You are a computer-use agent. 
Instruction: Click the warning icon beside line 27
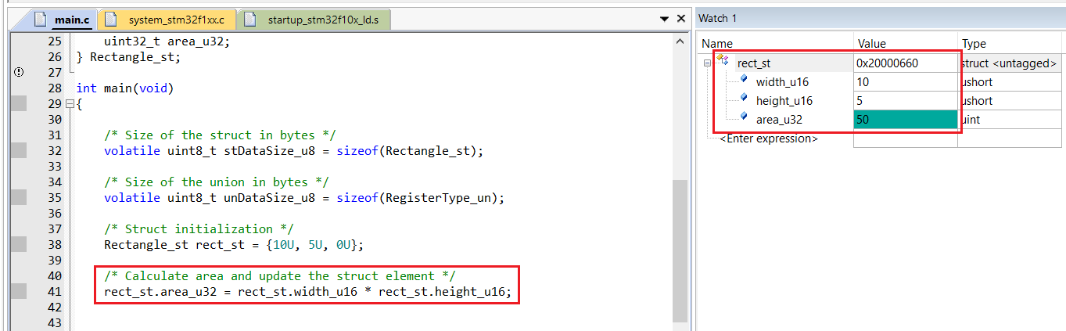click(x=19, y=72)
